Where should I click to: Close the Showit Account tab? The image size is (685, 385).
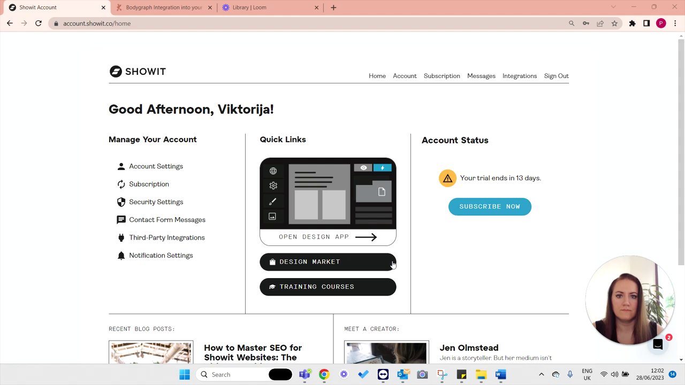click(103, 7)
